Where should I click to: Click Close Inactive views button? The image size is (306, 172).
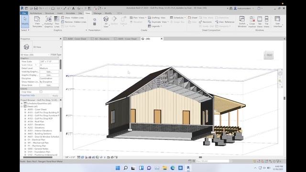pos(252,21)
